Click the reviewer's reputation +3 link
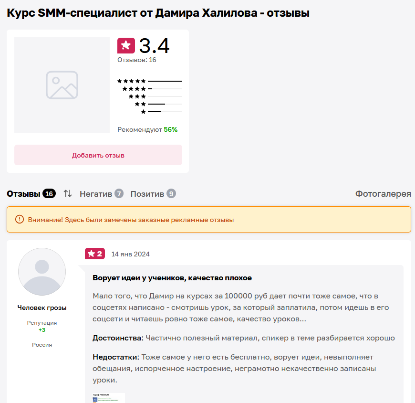Image resolution: width=415 pixels, height=403 pixels. coord(42,329)
